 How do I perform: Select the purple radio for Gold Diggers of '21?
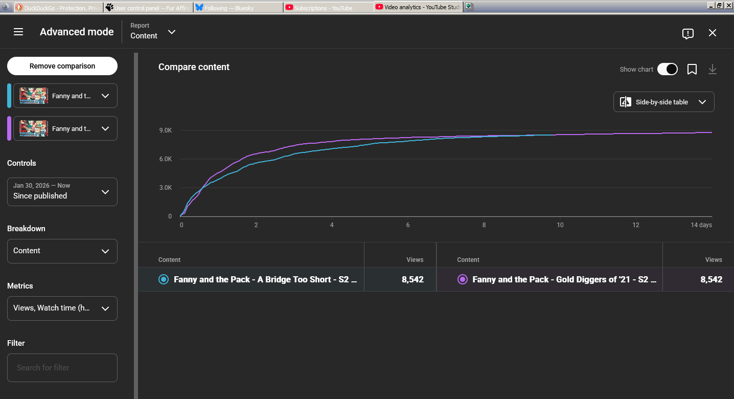point(462,279)
